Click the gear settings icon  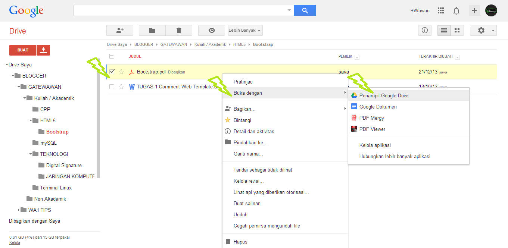(x=481, y=30)
